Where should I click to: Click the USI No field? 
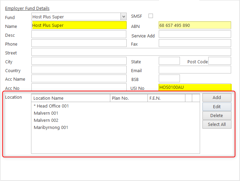195,87
